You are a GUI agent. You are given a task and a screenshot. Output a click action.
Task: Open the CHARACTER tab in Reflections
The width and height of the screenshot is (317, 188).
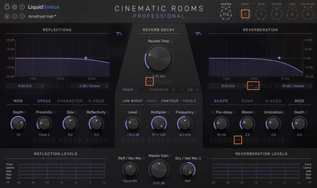click(x=70, y=101)
